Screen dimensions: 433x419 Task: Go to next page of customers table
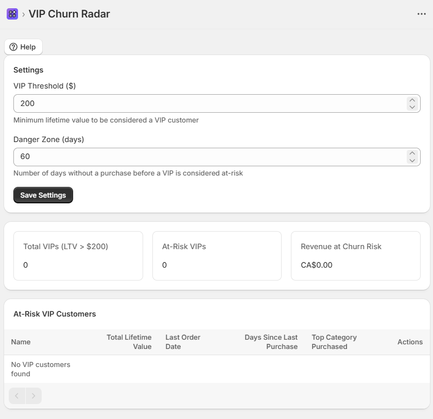coord(33,396)
